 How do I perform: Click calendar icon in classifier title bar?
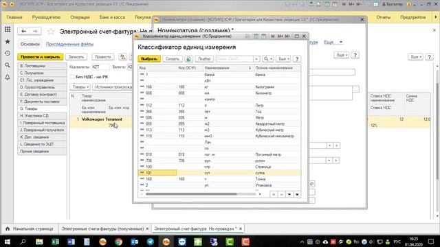263,36
